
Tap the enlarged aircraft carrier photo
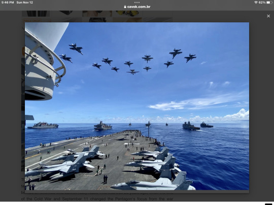point(137,106)
